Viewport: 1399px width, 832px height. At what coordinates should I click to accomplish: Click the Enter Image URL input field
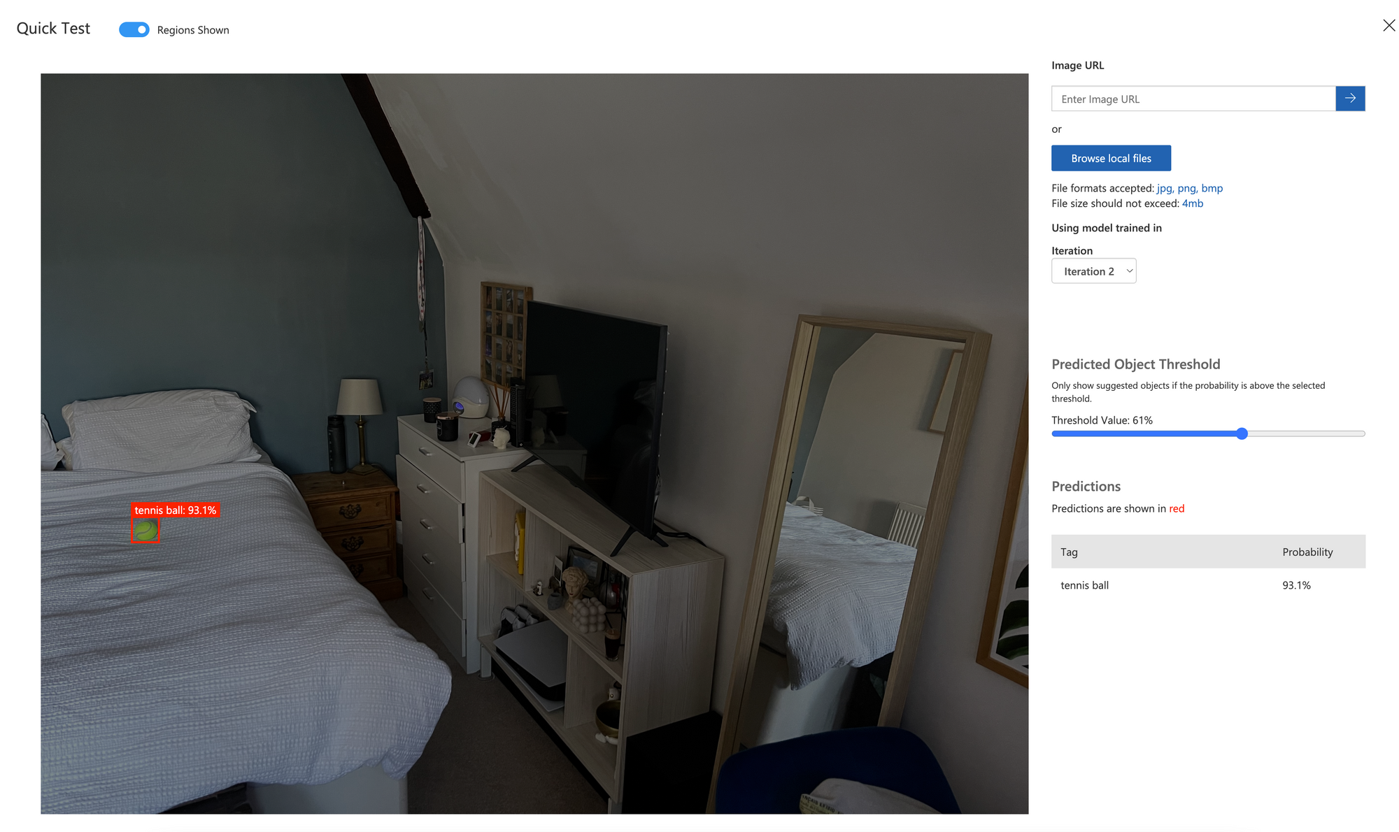[x=1193, y=97]
